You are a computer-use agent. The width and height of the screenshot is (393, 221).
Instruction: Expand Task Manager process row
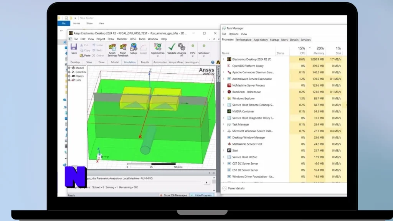224,125
